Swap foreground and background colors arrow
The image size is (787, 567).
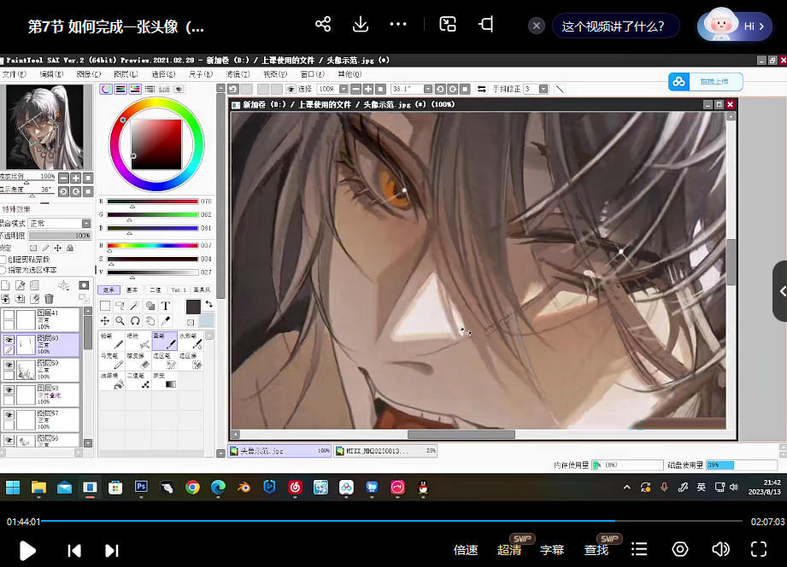pyautogui.click(x=208, y=303)
